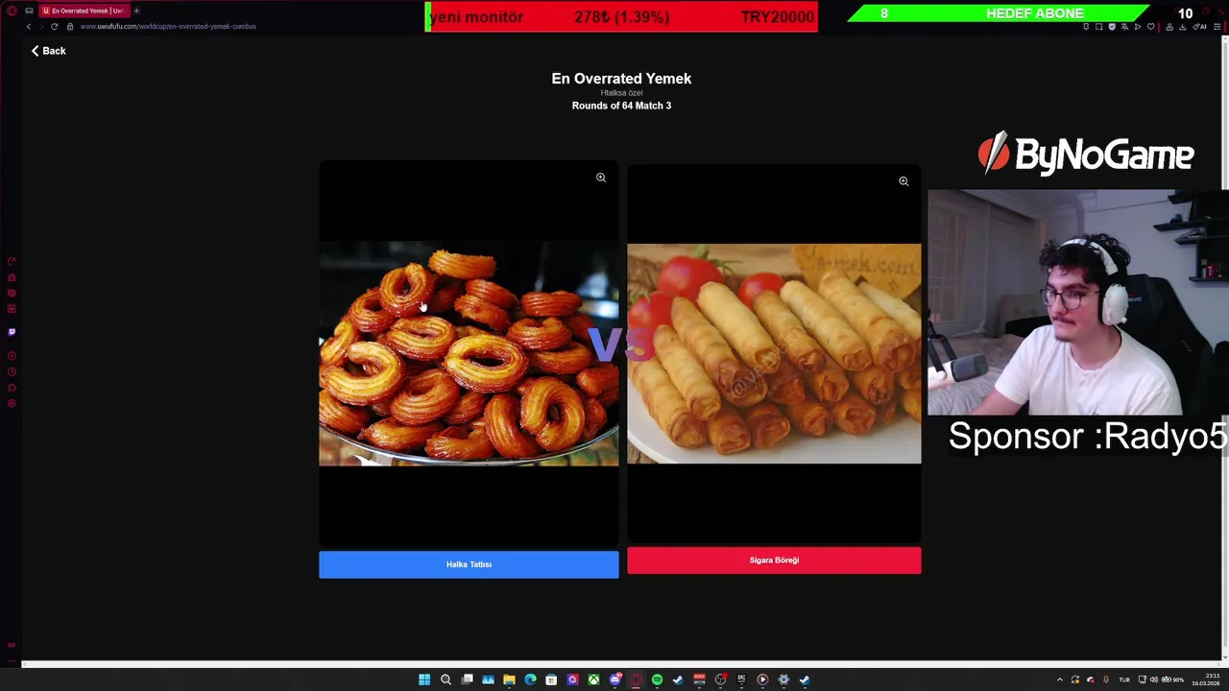
Task: Switch TUR keyboard language
Action: coord(1124,679)
